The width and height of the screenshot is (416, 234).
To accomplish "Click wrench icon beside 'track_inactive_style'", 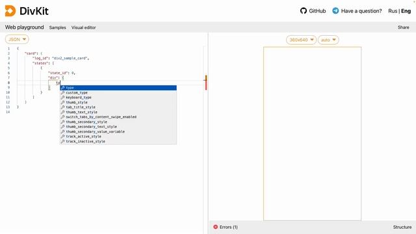I will [63, 142].
